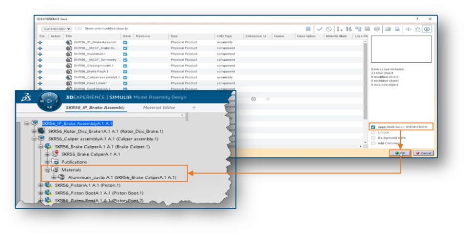Select Aluminium_custo A.1 tree item text
The image size is (468, 239).
pos(122,177)
